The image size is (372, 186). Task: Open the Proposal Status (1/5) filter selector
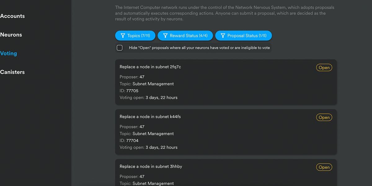244,35
